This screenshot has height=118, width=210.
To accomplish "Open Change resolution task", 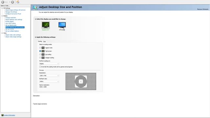I will click(x=10, y=18).
